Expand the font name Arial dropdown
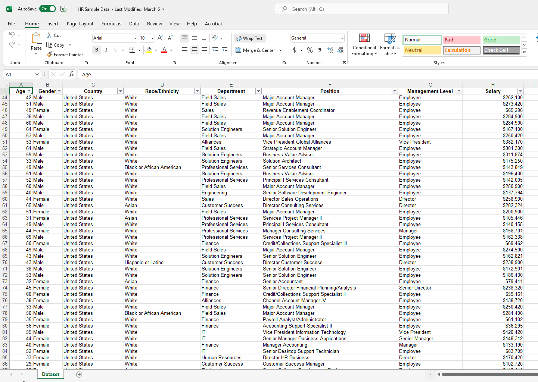 [135, 38]
